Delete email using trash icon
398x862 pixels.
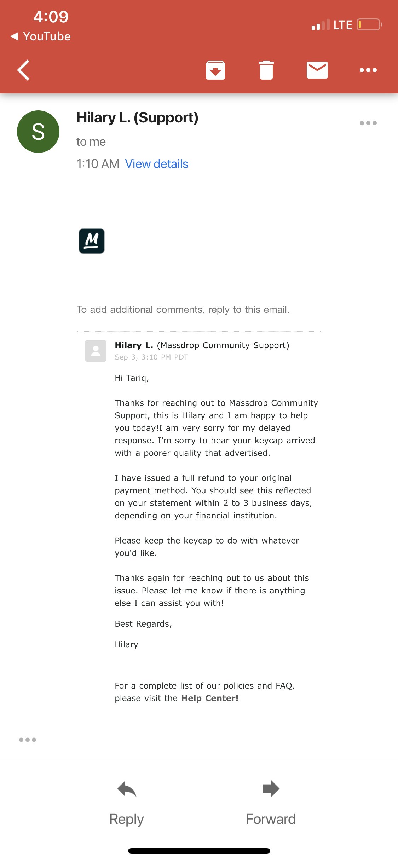coord(266,70)
